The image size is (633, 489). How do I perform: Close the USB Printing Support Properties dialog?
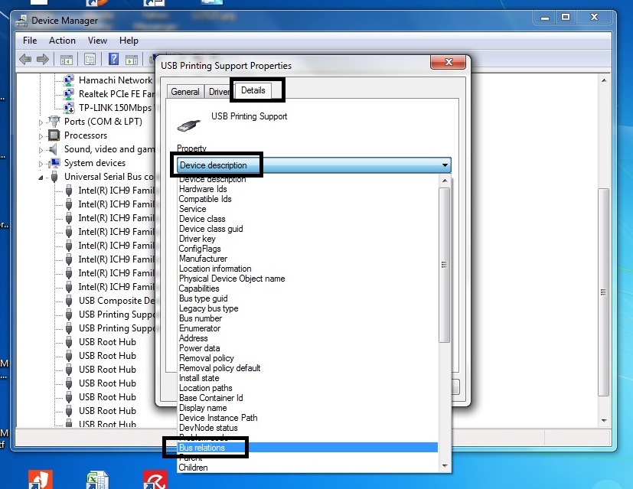[x=448, y=62]
